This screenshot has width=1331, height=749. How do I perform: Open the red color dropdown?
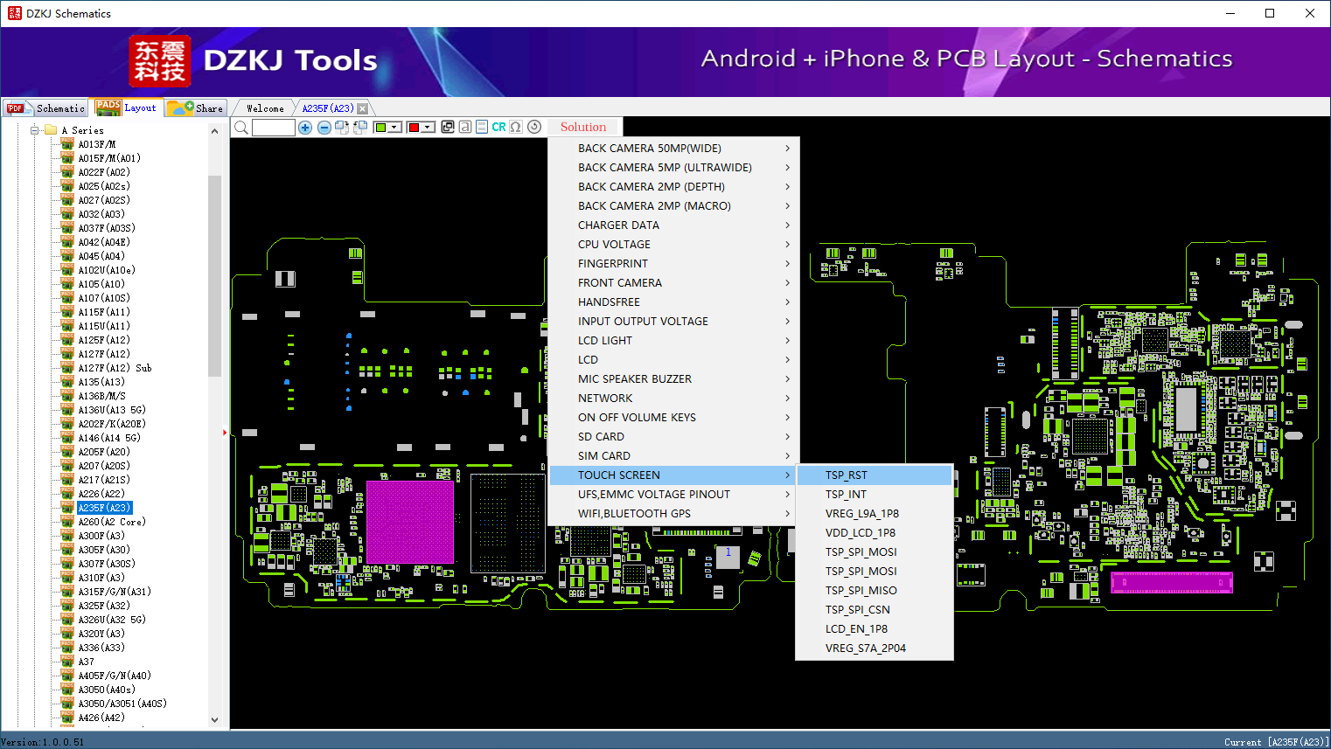tap(428, 128)
